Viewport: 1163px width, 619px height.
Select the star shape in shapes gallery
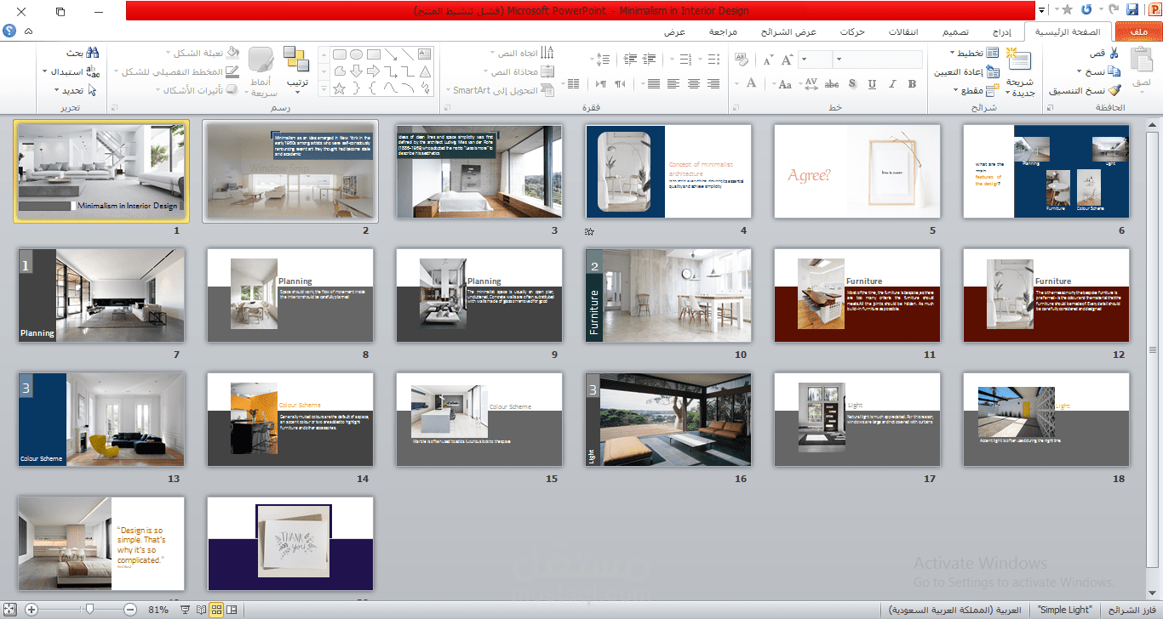click(339, 88)
